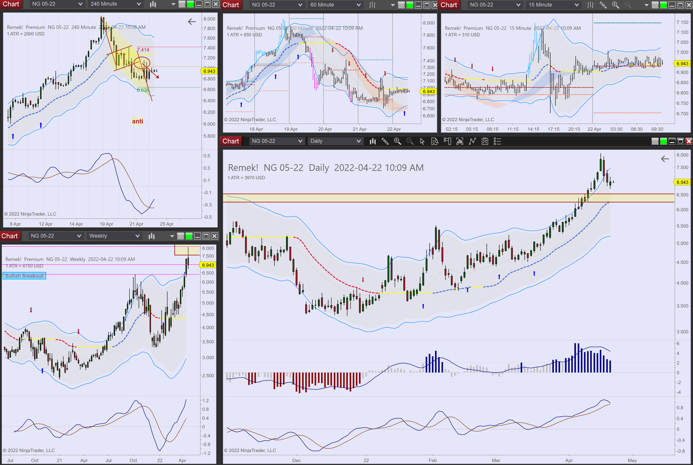The height and width of the screenshot is (465, 693).
Task: Open Properties list icon in Daily toolbar
Action: pos(497,141)
